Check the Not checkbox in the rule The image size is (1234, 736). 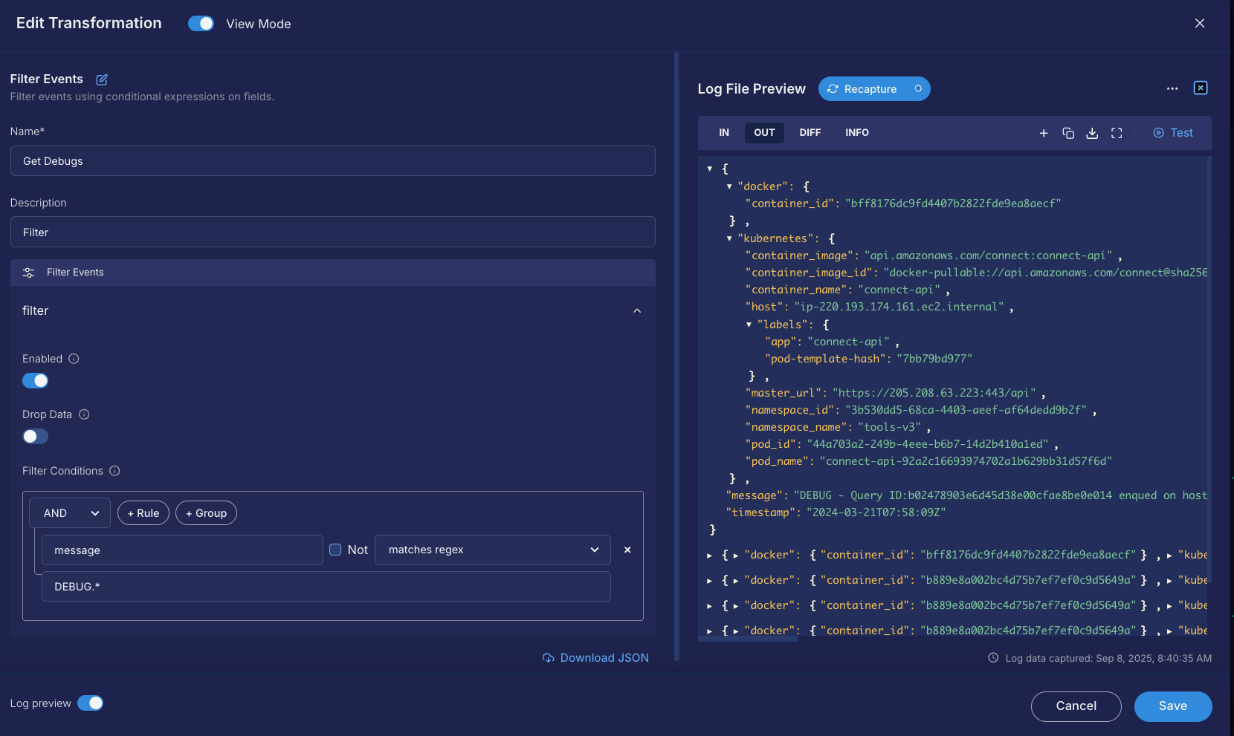click(x=335, y=550)
